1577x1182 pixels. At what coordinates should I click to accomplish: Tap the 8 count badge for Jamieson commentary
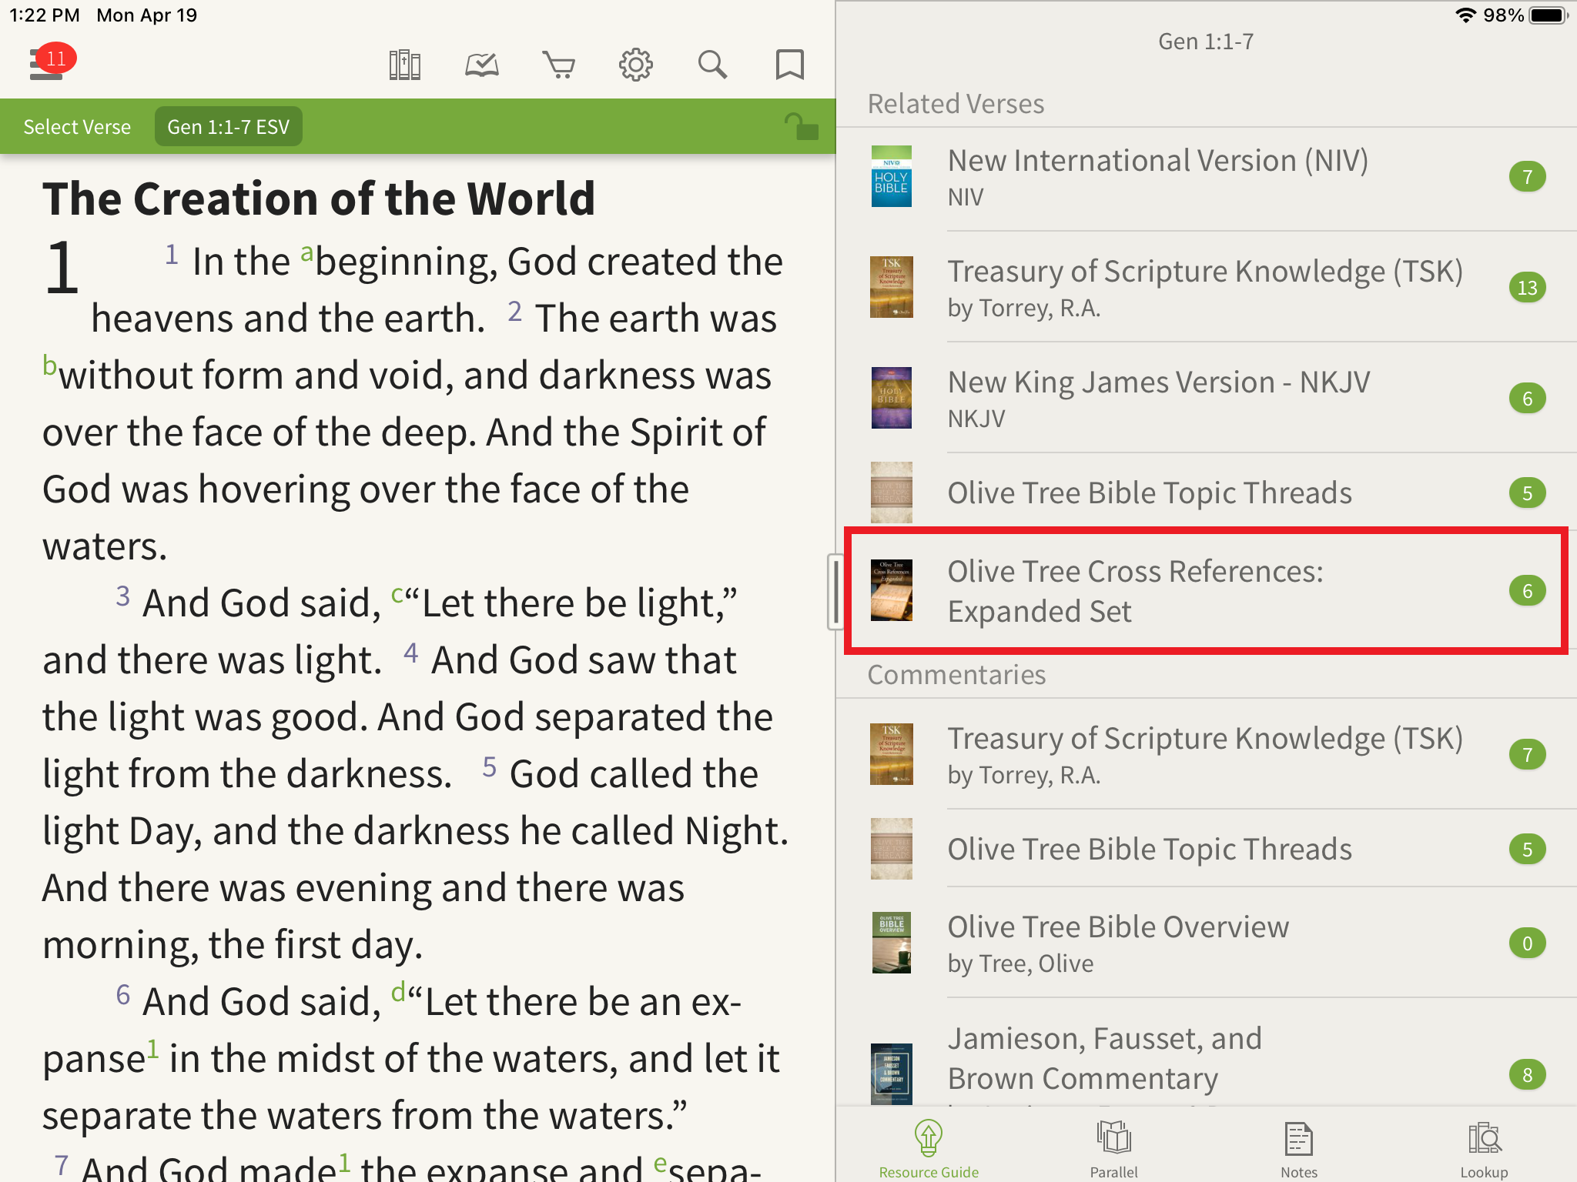[1527, 1075]
